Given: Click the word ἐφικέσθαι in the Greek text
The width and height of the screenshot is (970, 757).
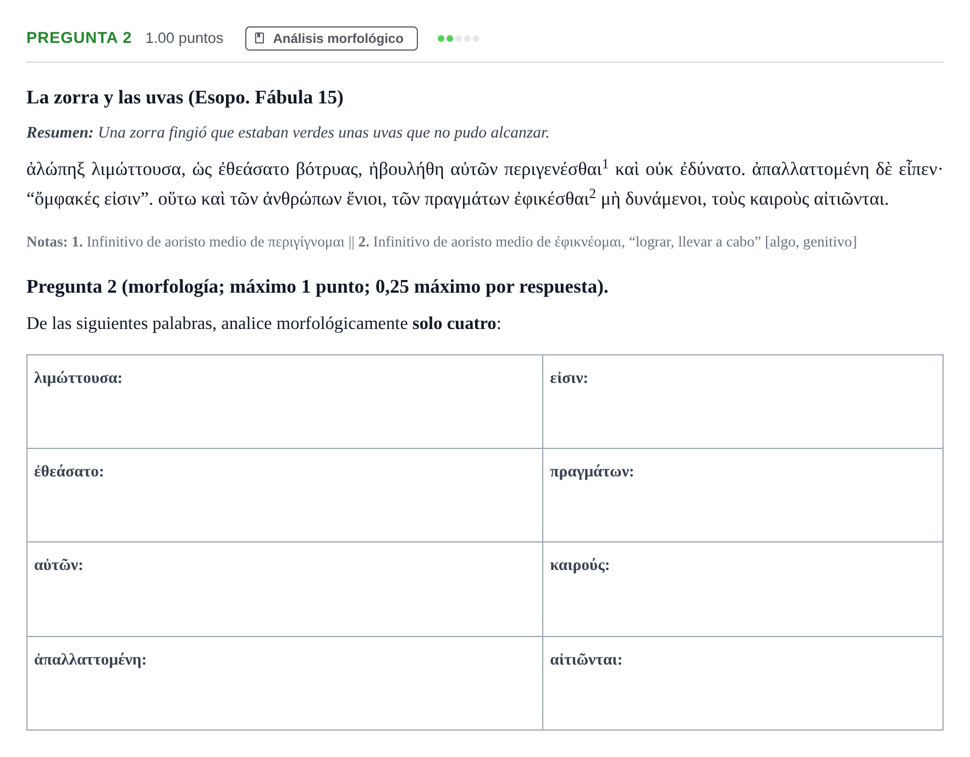Looking at the screenshot, I should (x=552, y=199).
